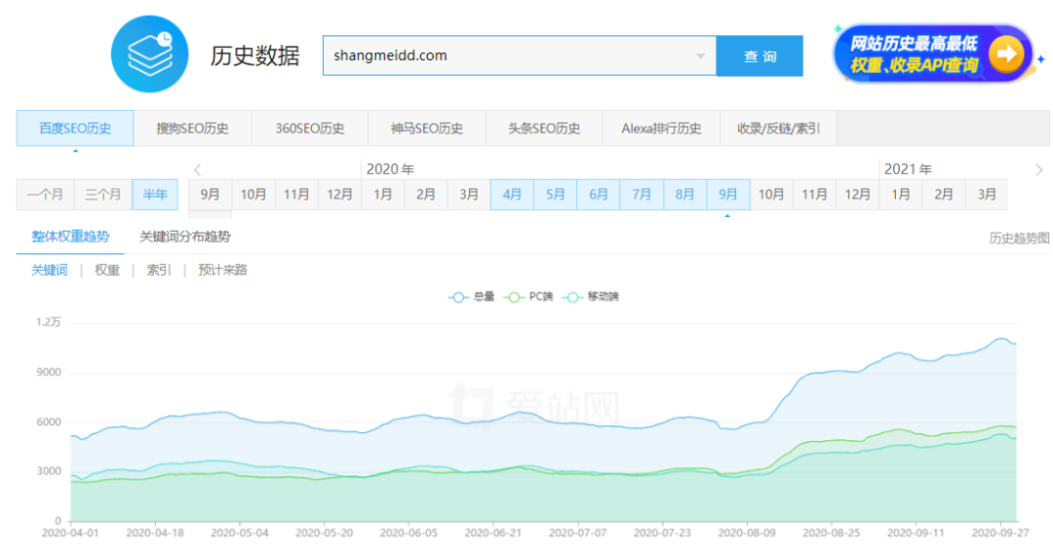The height and width of the screenshot is (549, 1053).
Task: Select 11月 before 2020 on timeline
Action: pyautogui.click(x=296, y=195)
